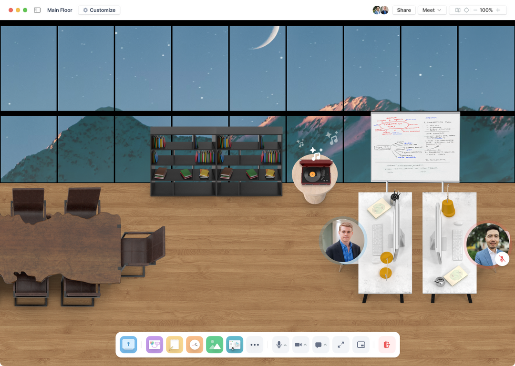Open the chat panel from the toolbar

point(319,345)
